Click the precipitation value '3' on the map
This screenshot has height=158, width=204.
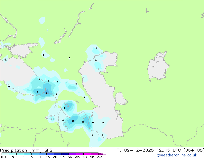coord(73,121)
